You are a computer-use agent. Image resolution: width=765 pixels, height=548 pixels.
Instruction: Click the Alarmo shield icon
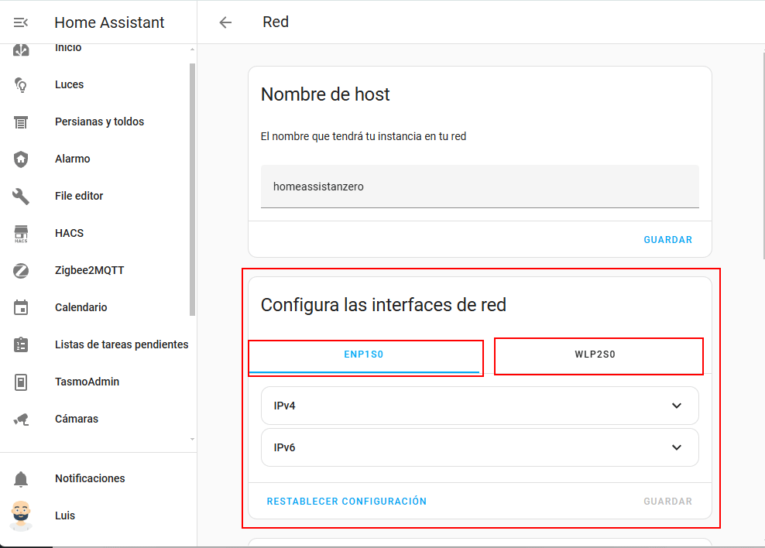click(21, 159)
